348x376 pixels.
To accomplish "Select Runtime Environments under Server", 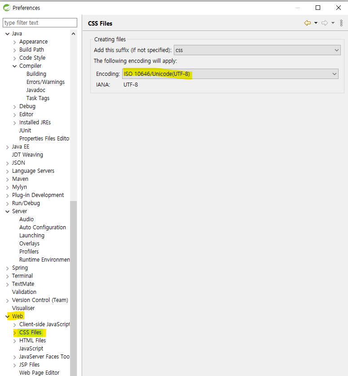I will (44, 260).
